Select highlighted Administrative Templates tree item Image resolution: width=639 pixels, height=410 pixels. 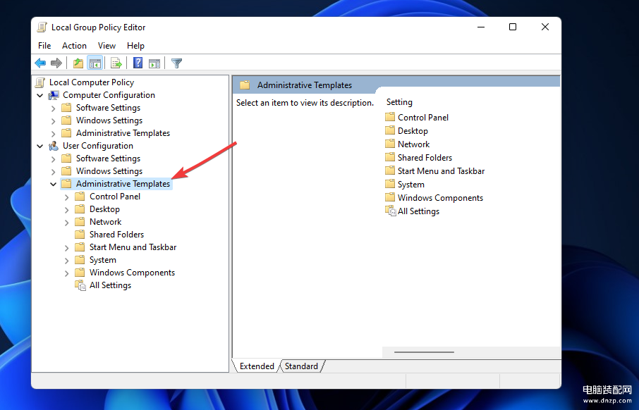click(x=123, y=184)
